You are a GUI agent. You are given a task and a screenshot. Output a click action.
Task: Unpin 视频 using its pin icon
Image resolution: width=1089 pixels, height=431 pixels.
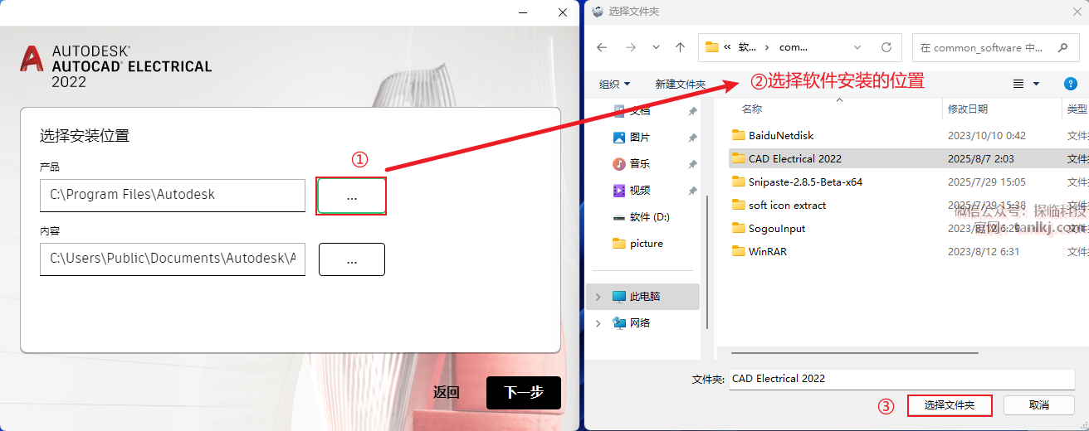coord(693,191)
